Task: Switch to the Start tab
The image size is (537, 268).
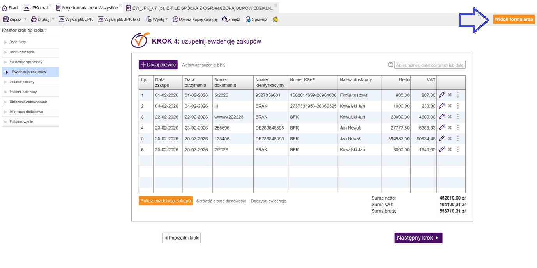Action: (x=10, y=8)
